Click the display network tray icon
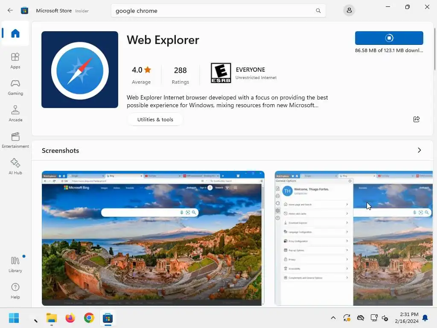Image resolution: width=437 pixels, height=328 pixels. point(374,318)
